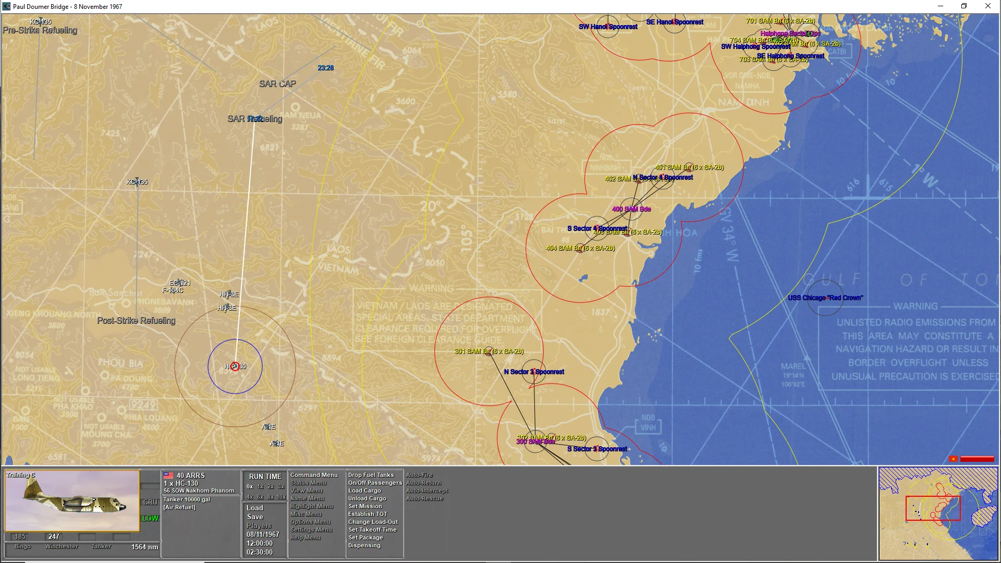Click the US flag in unit info panel
The width and height of the screenshot is (1001, 563).
(168, 475)
